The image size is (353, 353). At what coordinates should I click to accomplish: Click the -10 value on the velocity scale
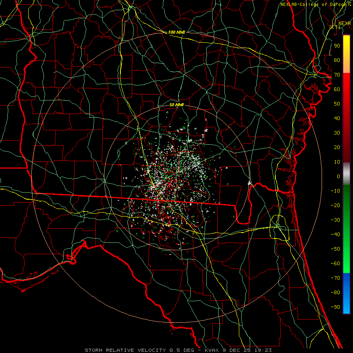click(335, 191)
